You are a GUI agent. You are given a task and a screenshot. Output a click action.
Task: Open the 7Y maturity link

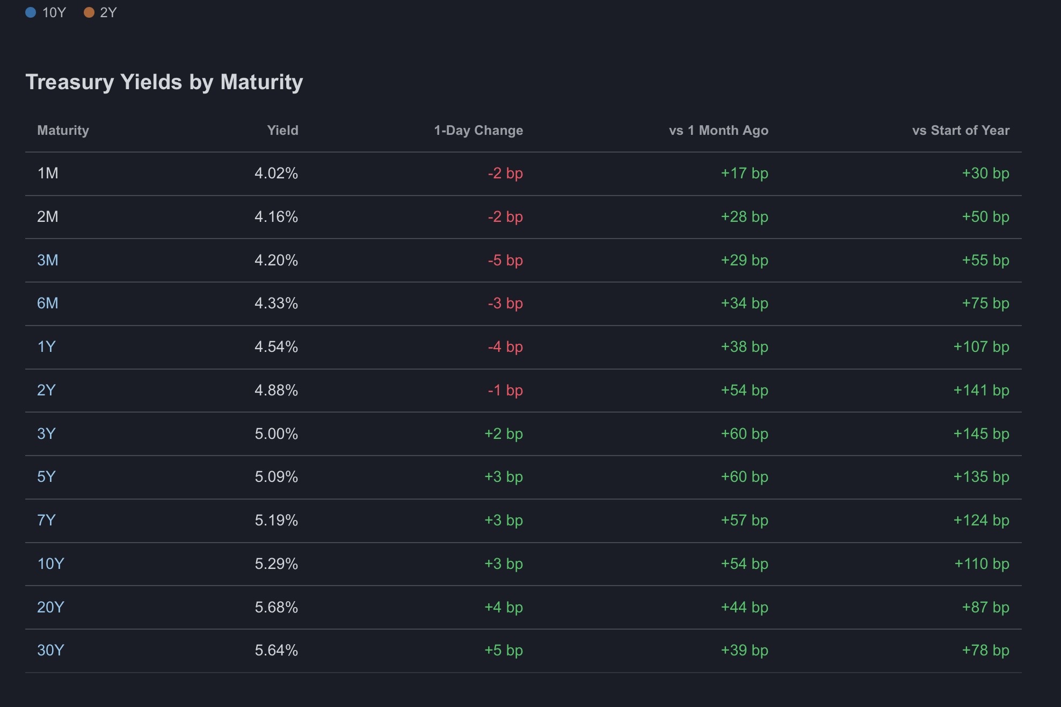[46, 521]
